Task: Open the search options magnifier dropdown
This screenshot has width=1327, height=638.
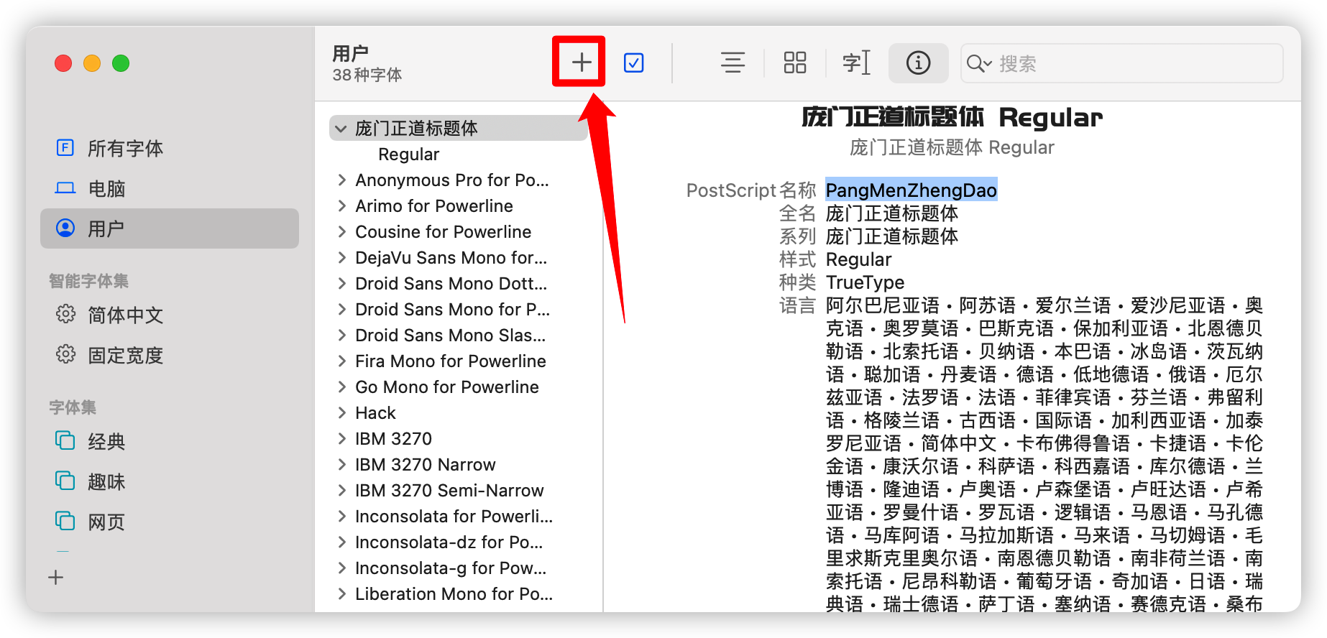Action: pos(979,64)
